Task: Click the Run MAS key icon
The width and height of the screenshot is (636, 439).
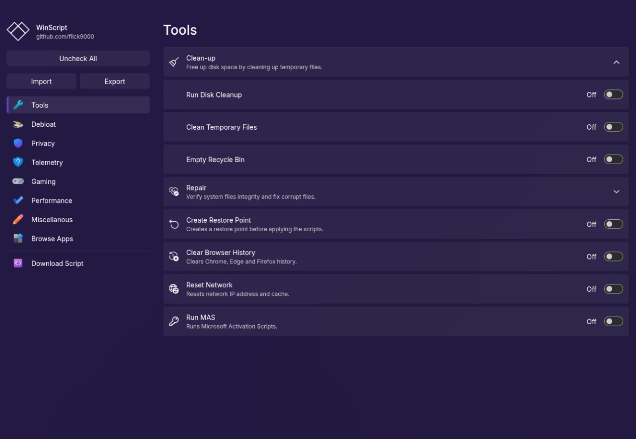Action: [174, 321]
